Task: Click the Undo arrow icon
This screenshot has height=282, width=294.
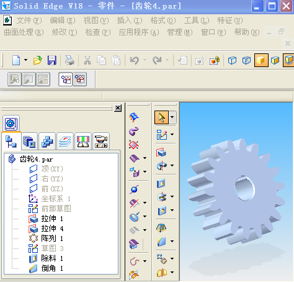Action: 135,60
